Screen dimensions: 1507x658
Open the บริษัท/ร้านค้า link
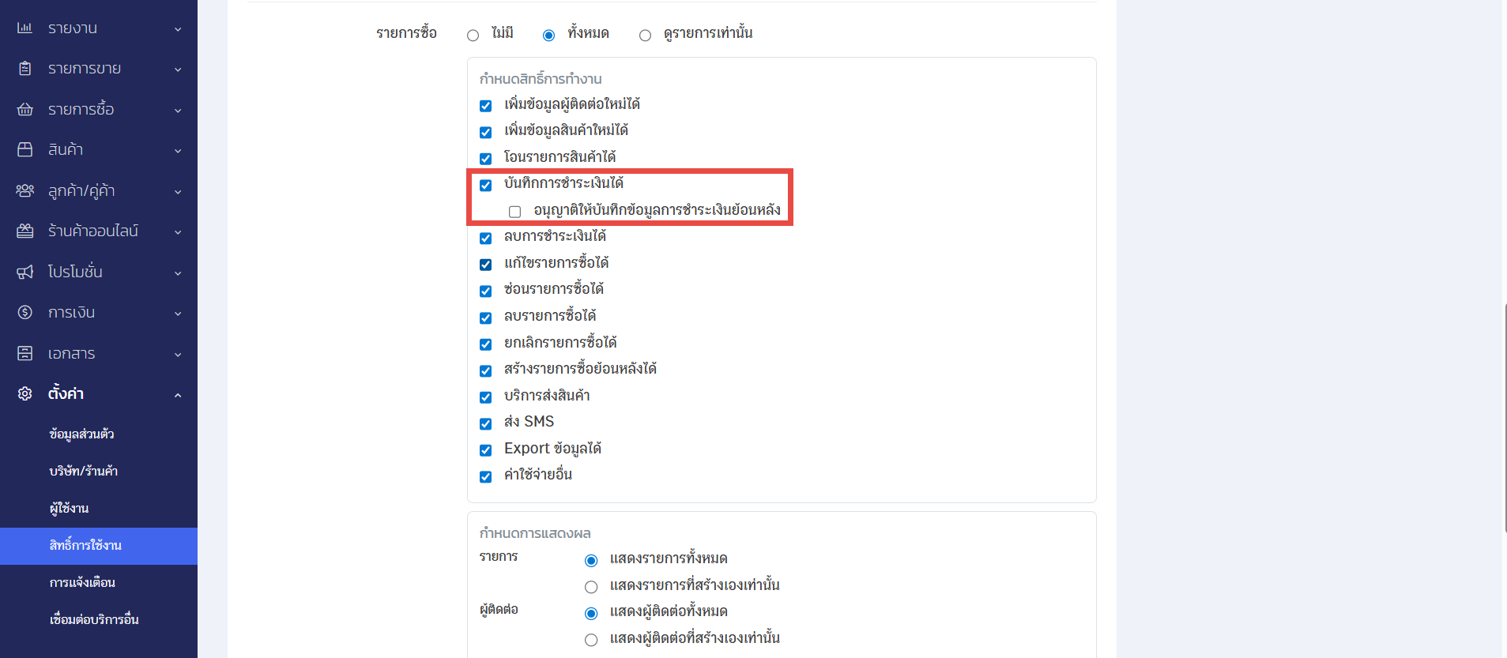click(83, 471)
